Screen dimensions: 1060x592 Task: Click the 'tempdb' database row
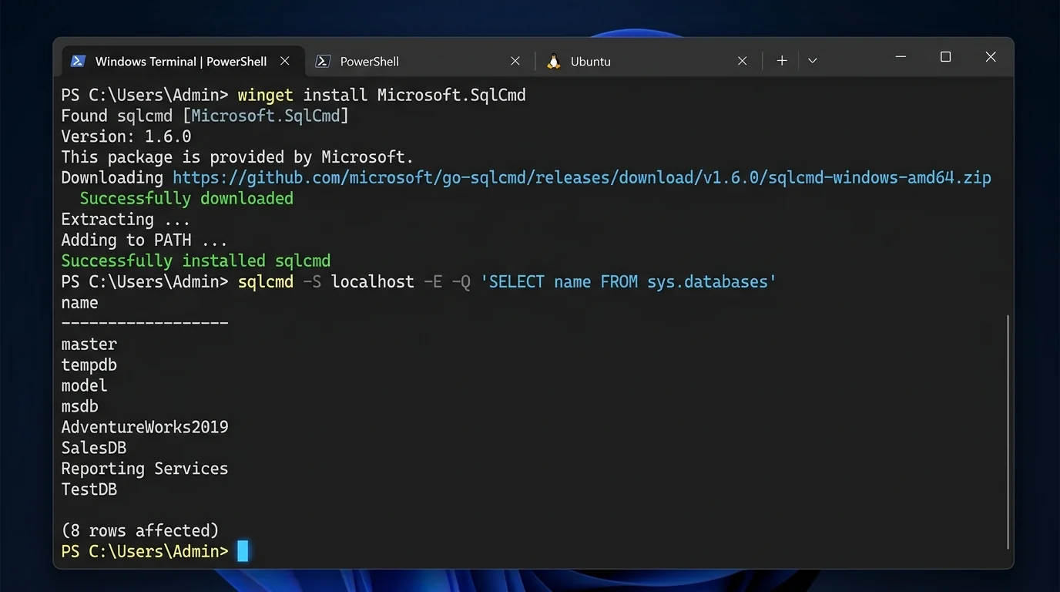point(89,365)
